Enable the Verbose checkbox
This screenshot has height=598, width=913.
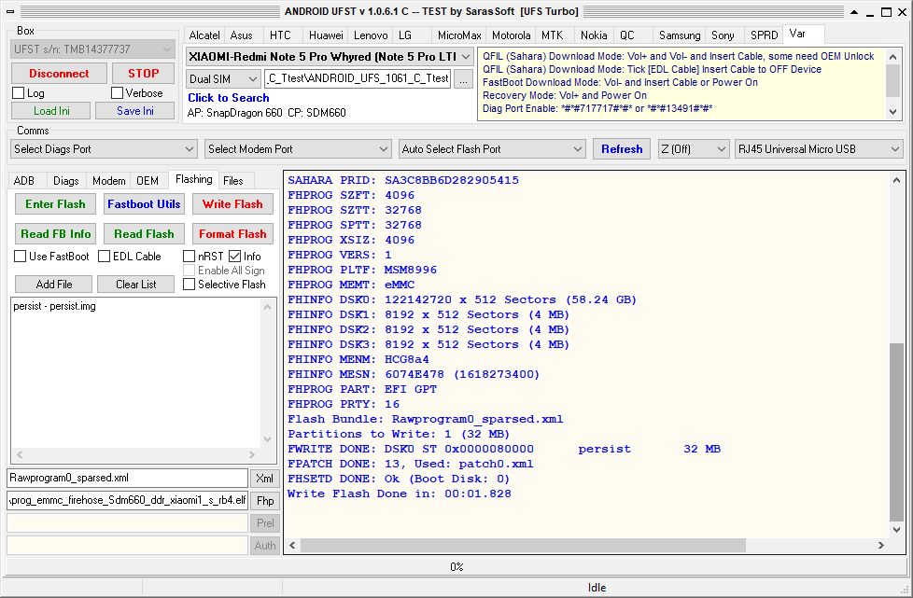pos(117,93)
